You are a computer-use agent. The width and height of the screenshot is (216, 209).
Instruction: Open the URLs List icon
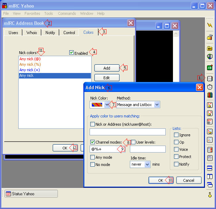210,158
